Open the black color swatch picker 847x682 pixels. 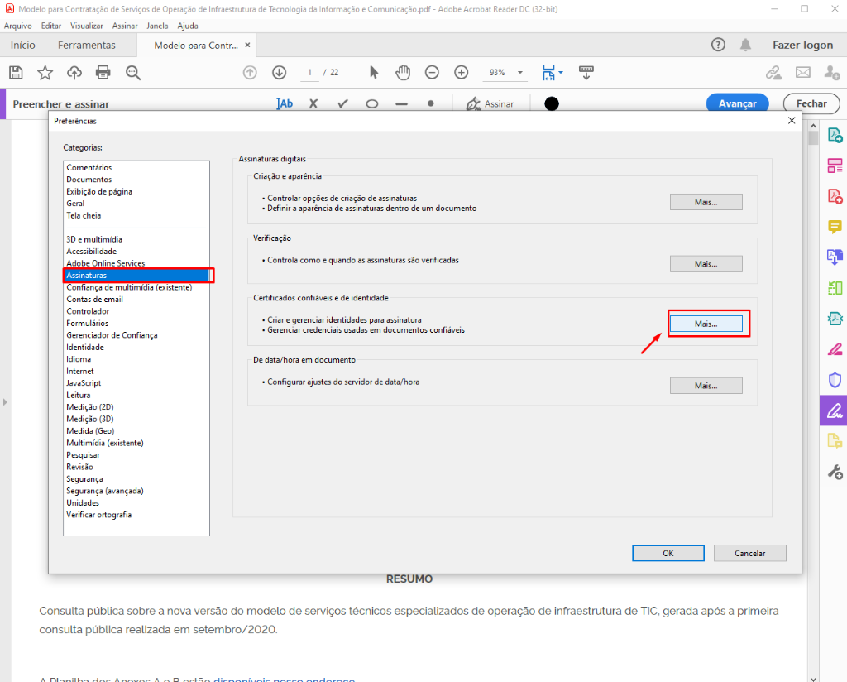552,103
